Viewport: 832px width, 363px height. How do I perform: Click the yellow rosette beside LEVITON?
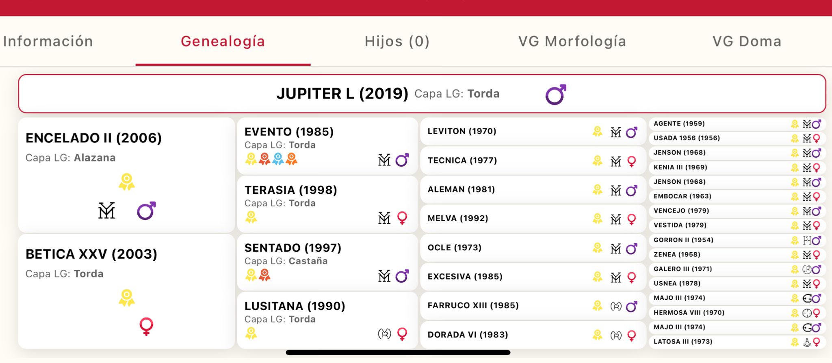(x=597, y=131)
